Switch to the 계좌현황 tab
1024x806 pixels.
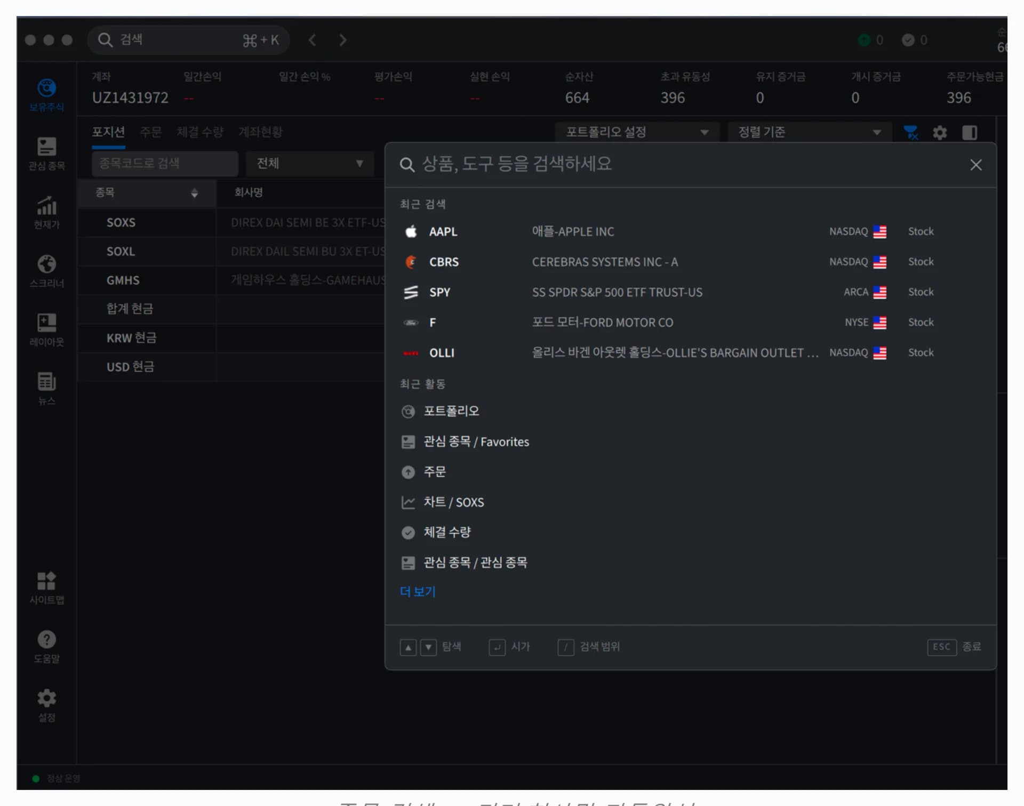260,132
